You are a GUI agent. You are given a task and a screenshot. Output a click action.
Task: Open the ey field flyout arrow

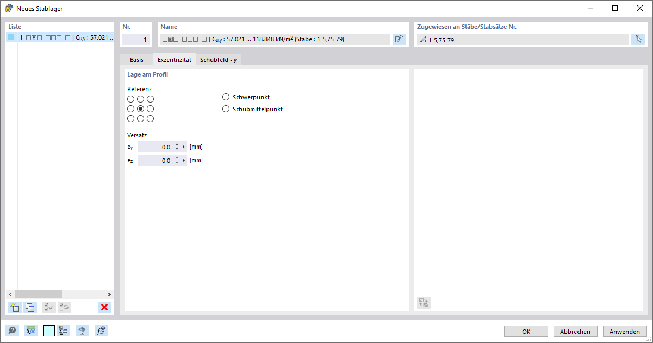(184, 147)
